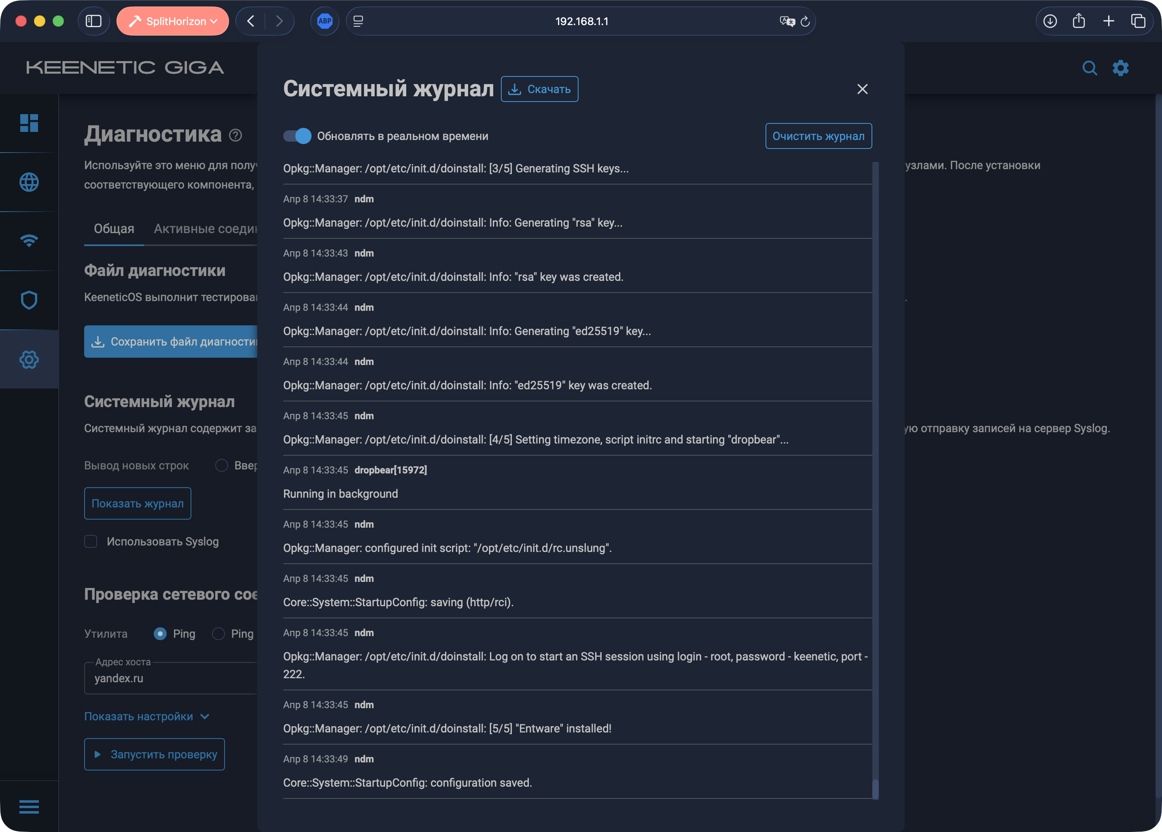The height and width of the screenshot is (832, 1162).
Task: Click the Файл диагностики heading
Action: [155, 270]
